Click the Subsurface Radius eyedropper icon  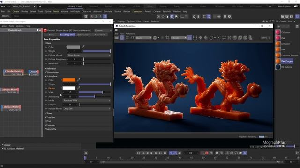tap(78, 88)
